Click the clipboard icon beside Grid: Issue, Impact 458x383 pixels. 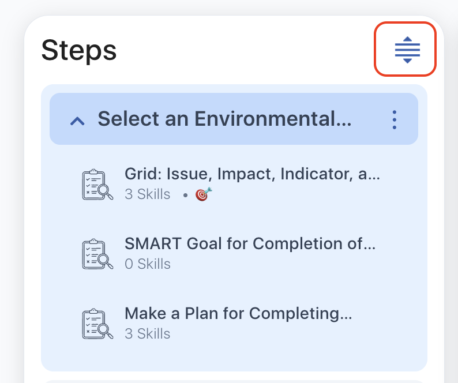click(x=97, y=185)
